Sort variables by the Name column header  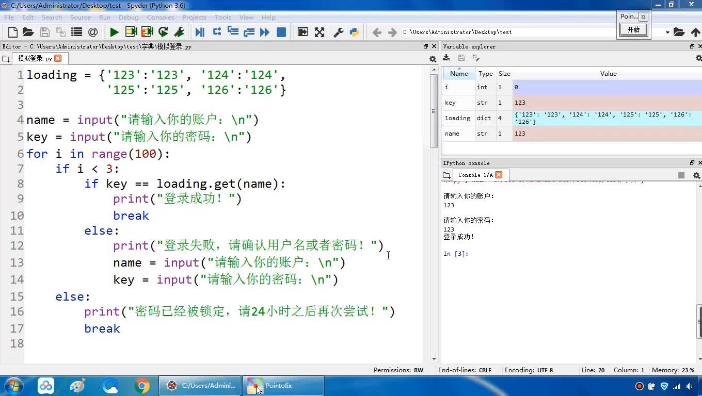point(458,74)
